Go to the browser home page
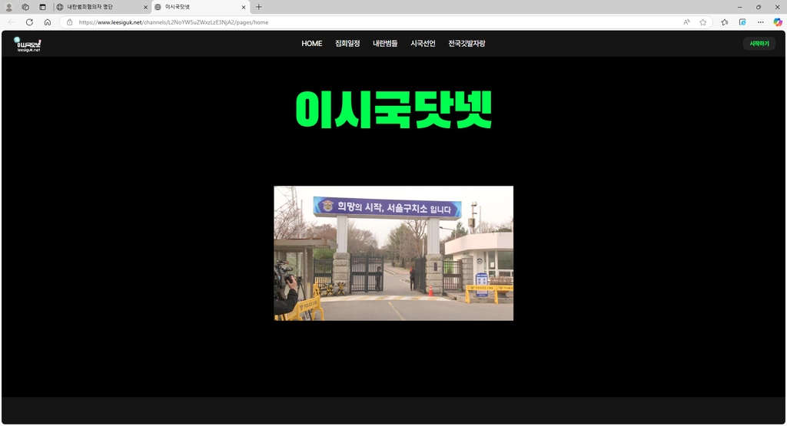Screen dimensions: 787x426 pyautogui.click(x=47, y=22)
